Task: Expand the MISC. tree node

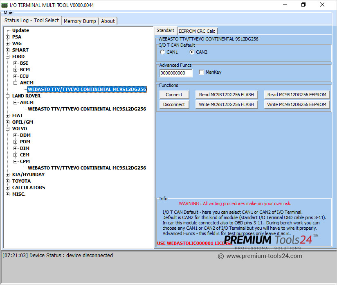Action: pyautogui.click(x=7, y=195)
